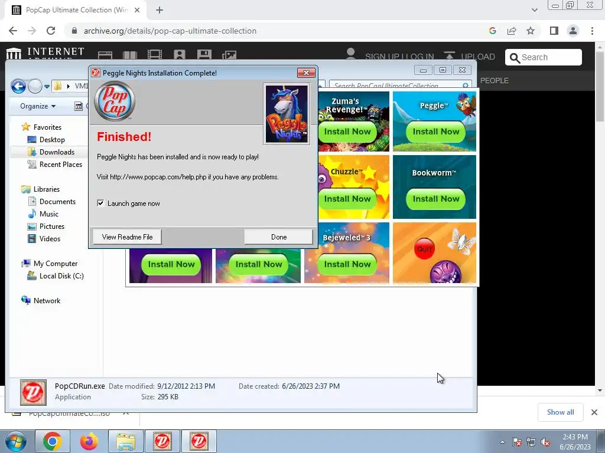Open Internet Archive video film icon
This screenshot has height=453, width=605.
pyautogui.click(x=155, y=55)
